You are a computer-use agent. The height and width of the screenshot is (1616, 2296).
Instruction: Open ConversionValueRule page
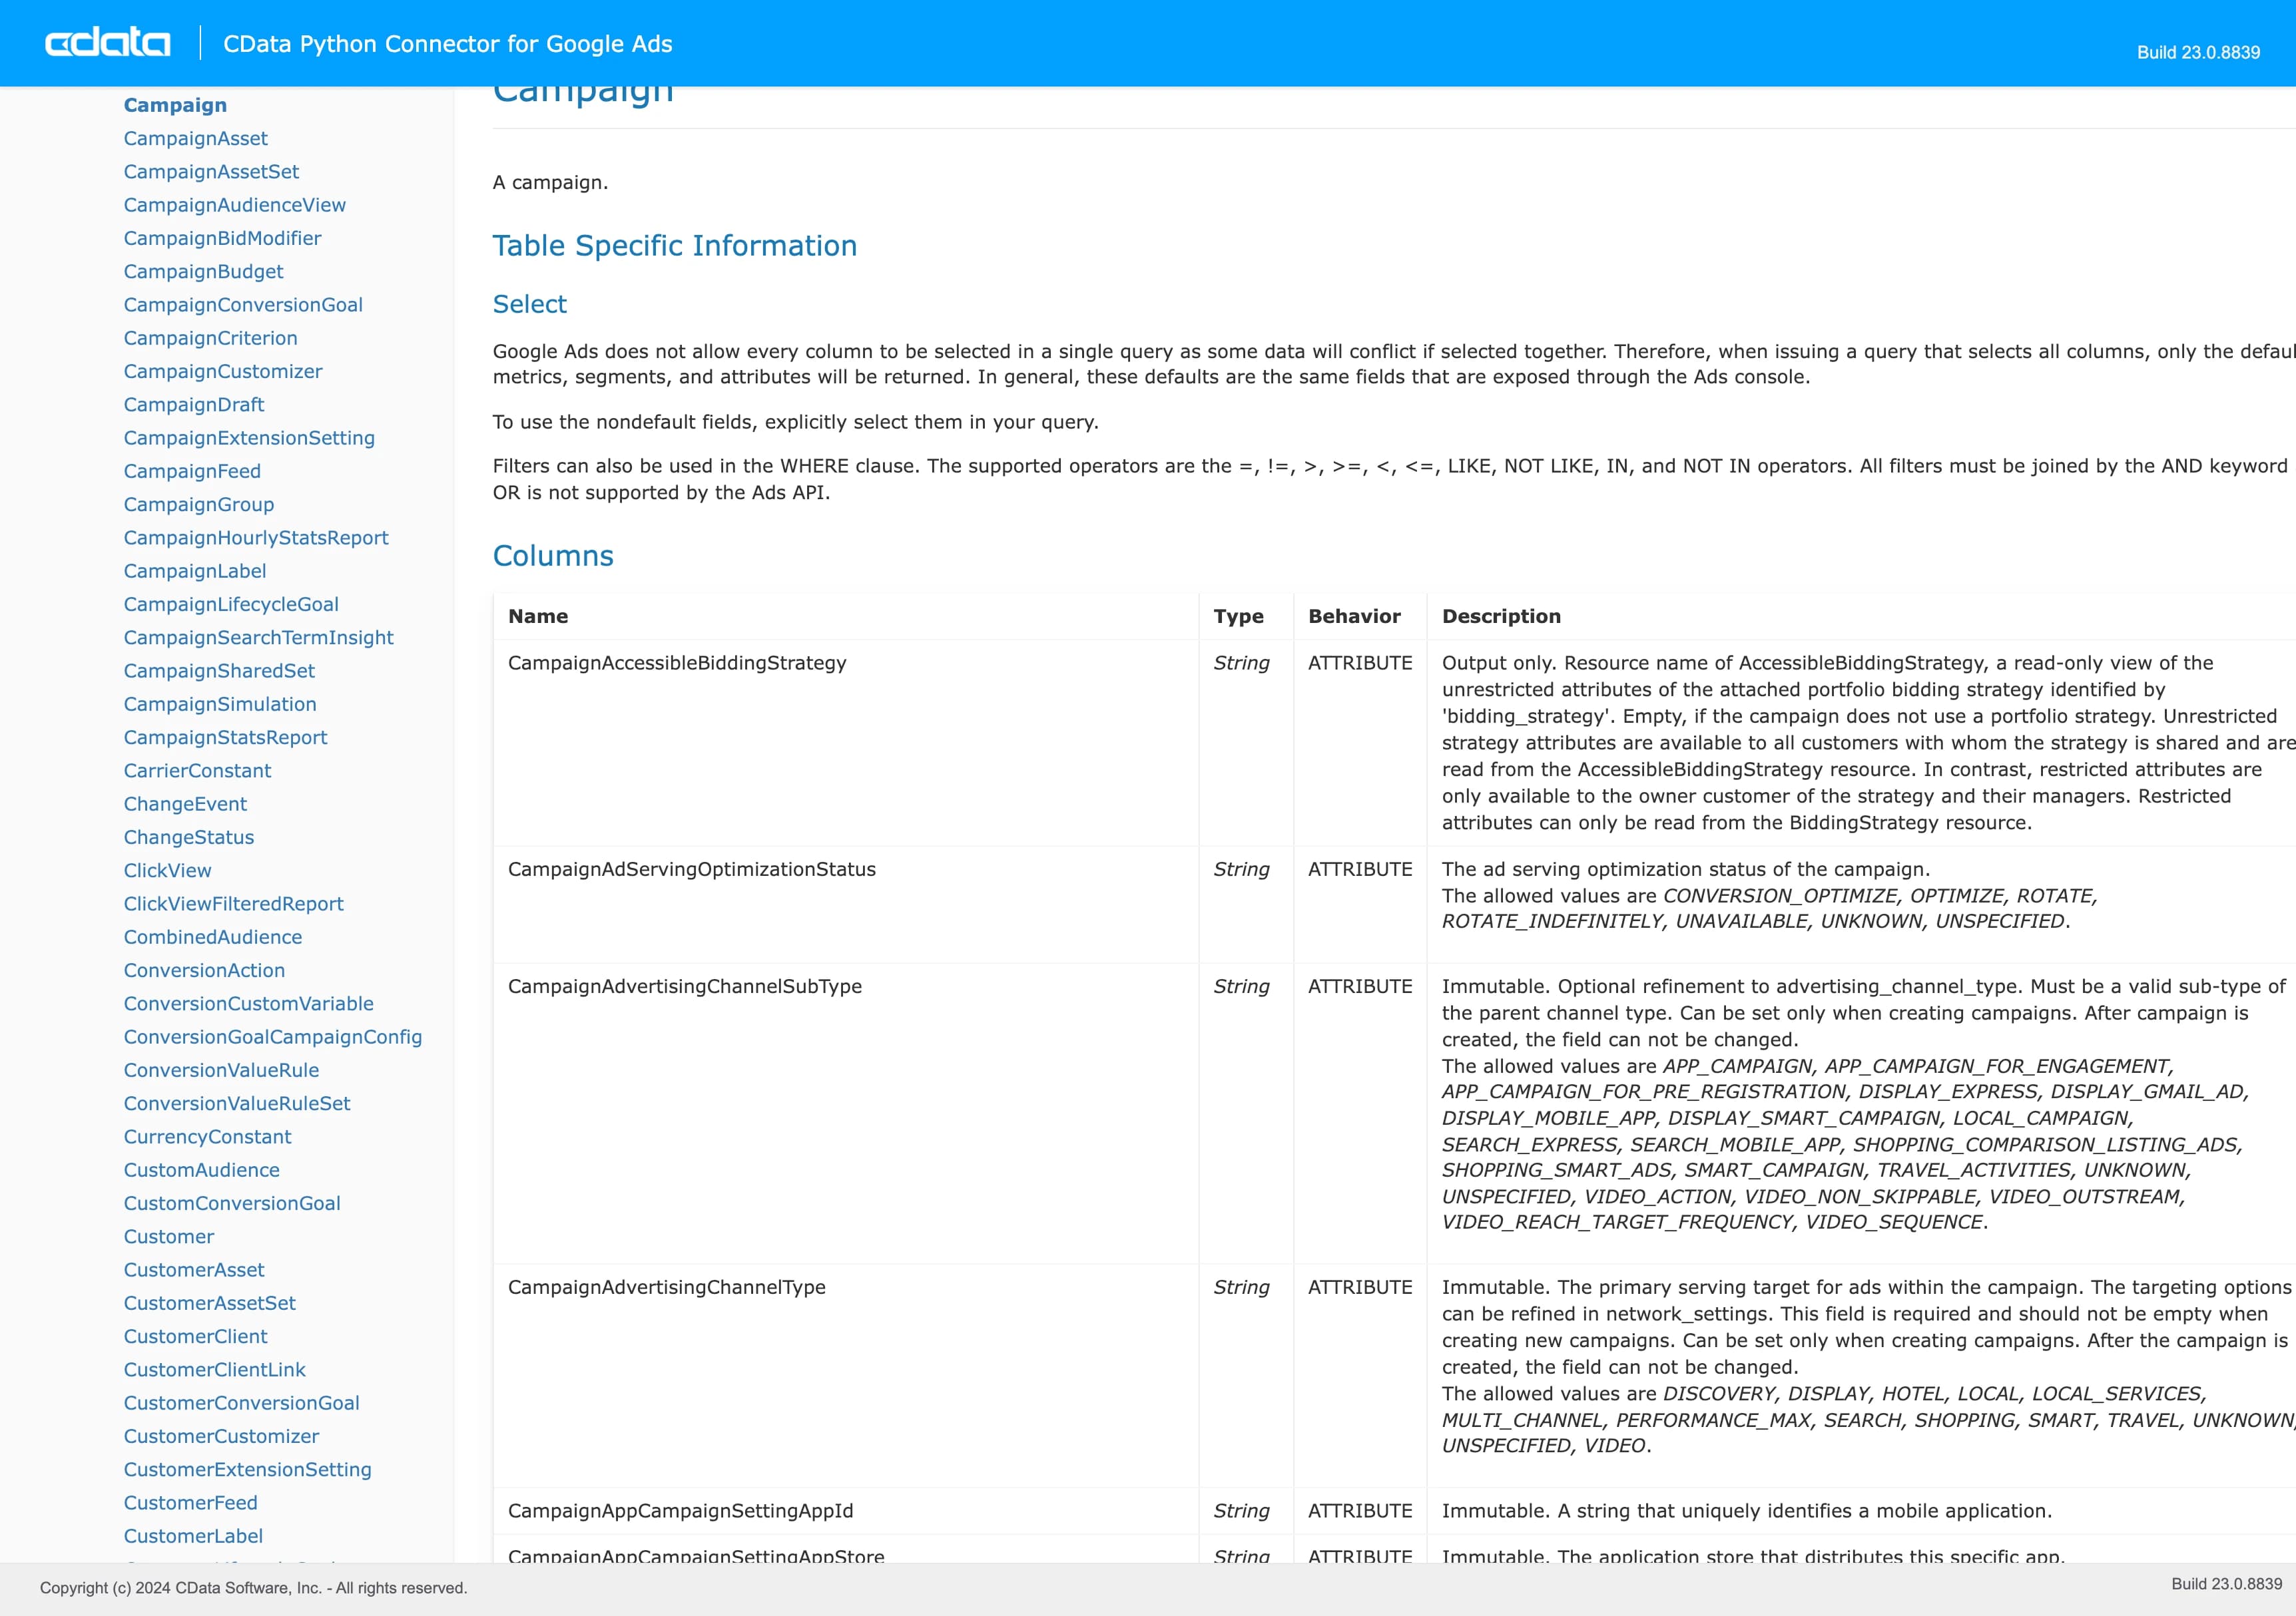[221, 1070]
